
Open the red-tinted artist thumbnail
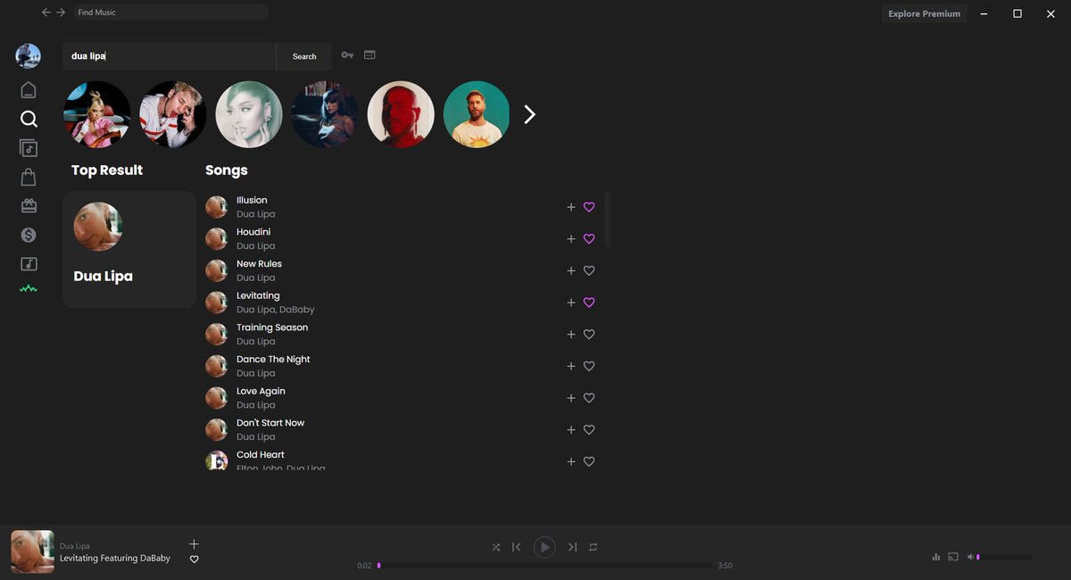pos(401,114)
